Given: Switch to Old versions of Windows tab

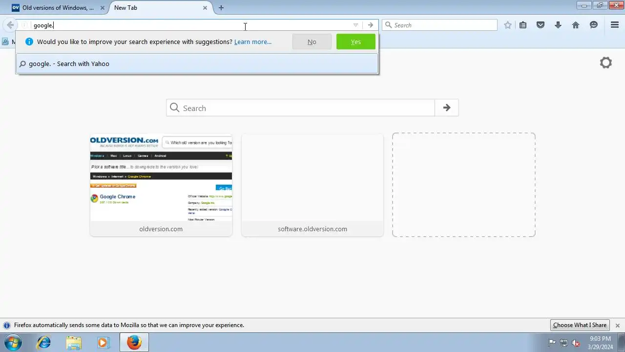Looking at the screenshot, I should pyautogui.click(x=58, y=8).
